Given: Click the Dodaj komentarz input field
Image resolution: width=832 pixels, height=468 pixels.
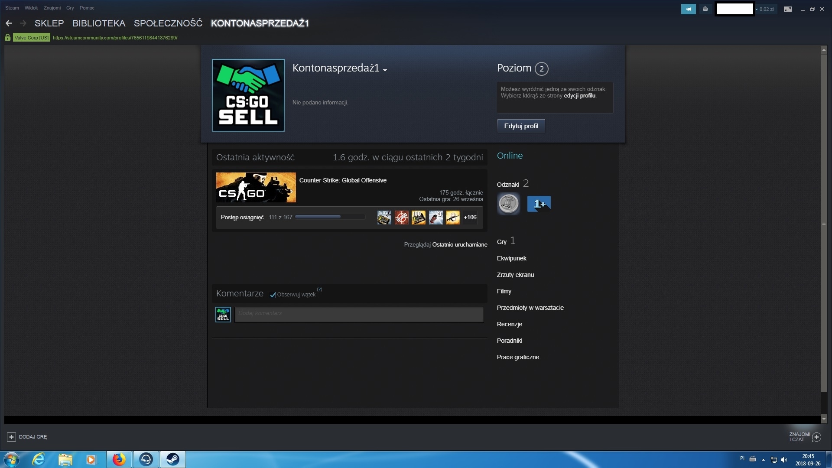Looking at the screenshot, I should [359, 315].
